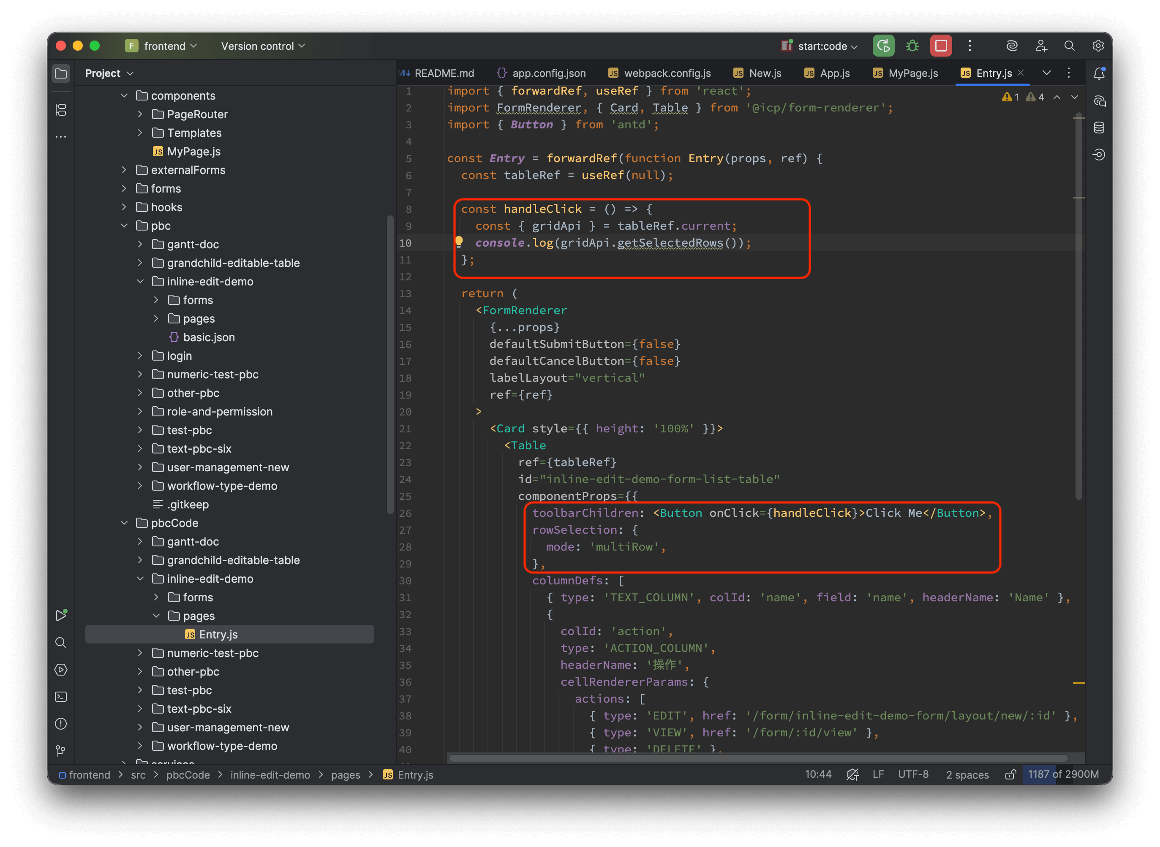1160x847 pixels.
Task: Switch to the New.js tab
Action: pos(757,73)
